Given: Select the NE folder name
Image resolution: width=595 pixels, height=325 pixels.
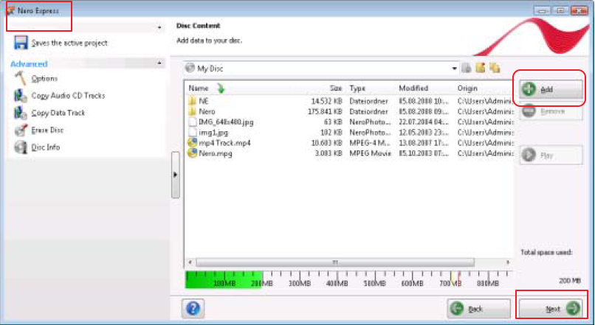Looking at the screenshot, I should click(x=204, y=101).
